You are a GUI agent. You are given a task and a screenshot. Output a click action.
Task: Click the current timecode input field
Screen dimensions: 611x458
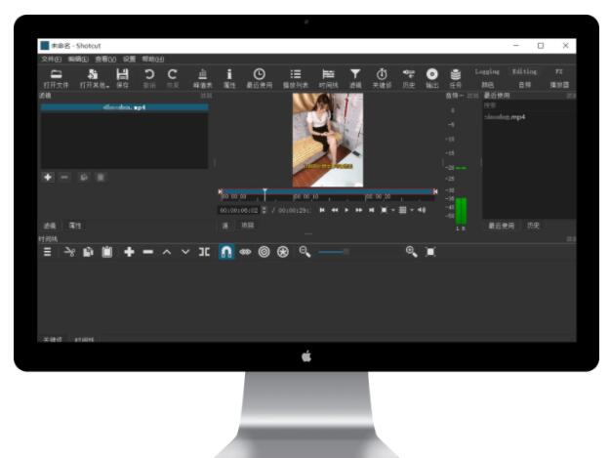pos(238,210)
